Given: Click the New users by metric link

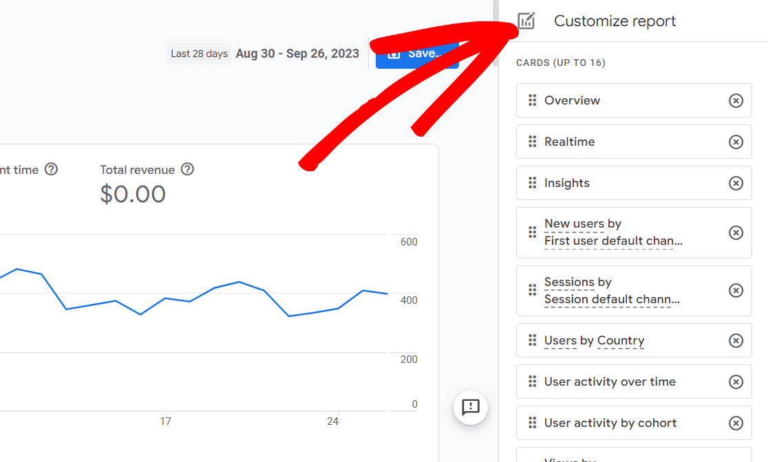Looking at the screenshot, I should coord(573,223).
